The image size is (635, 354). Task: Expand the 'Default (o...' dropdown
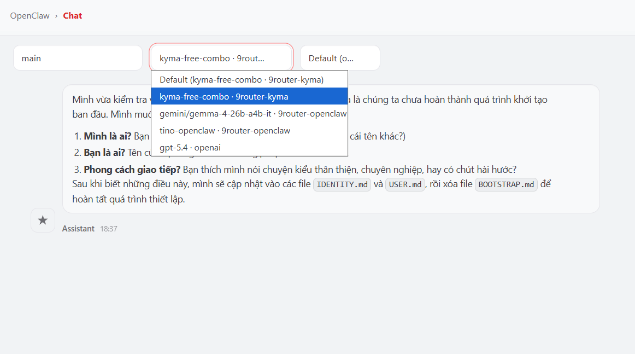point(339,58)
